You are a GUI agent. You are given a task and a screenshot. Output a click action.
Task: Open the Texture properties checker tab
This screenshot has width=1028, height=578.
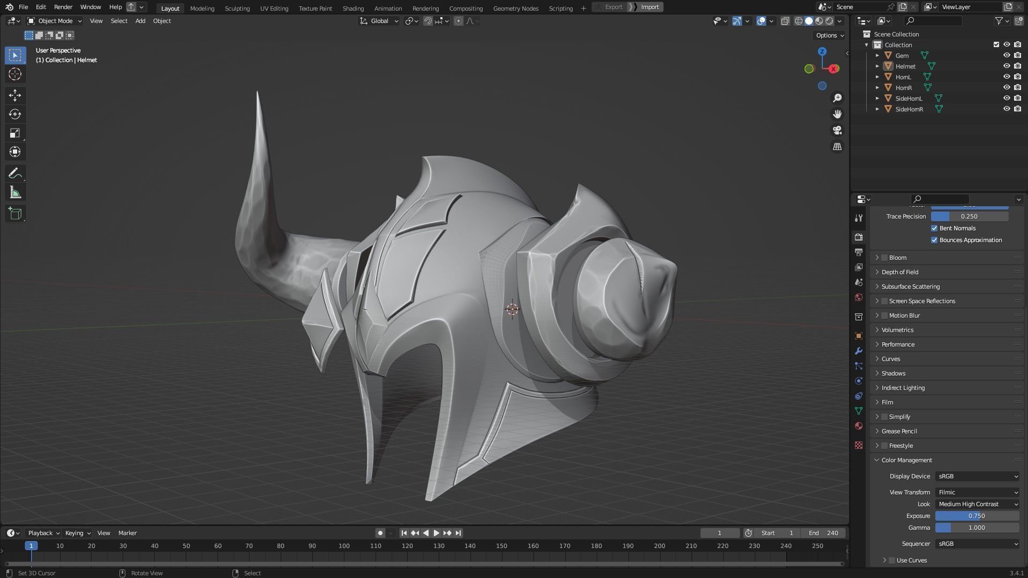click(x=859, y=445)
